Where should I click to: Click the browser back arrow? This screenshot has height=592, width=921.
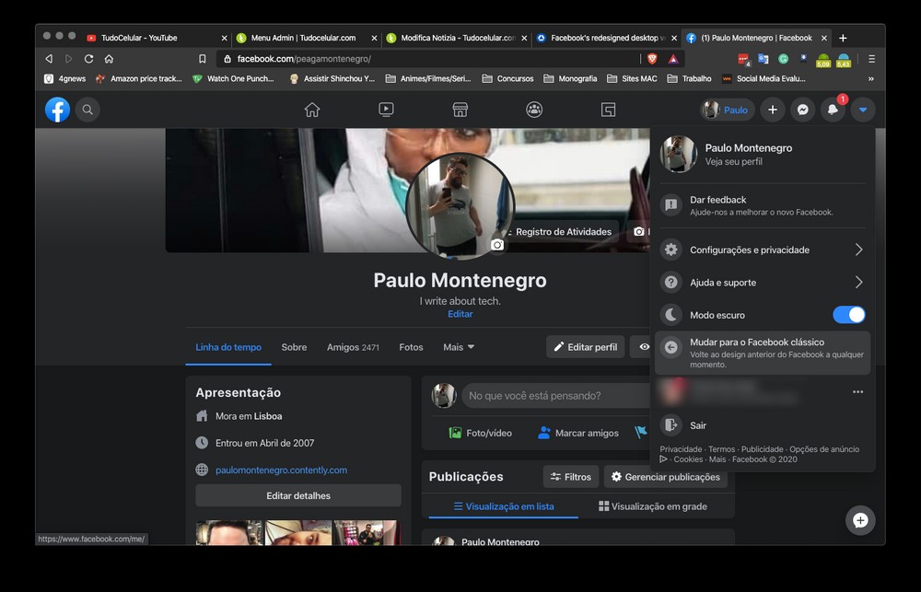(x=49, y=59)
